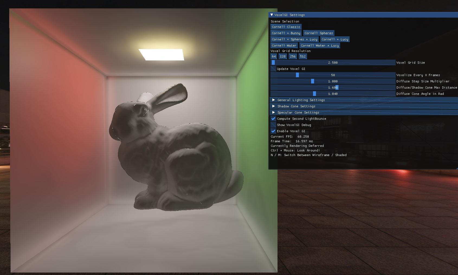Uncheck Compute Second LightBounce
The height and width of the screenshot is (275, 458).
pyautogui.click(x=273, y=119)
